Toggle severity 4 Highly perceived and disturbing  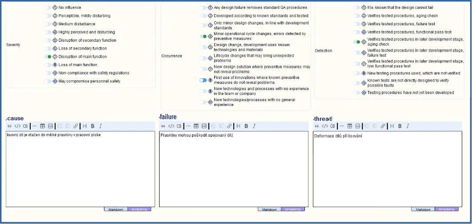point(48,32)
